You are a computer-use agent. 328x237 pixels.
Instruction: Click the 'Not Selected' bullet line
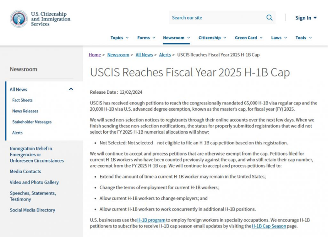194,143
